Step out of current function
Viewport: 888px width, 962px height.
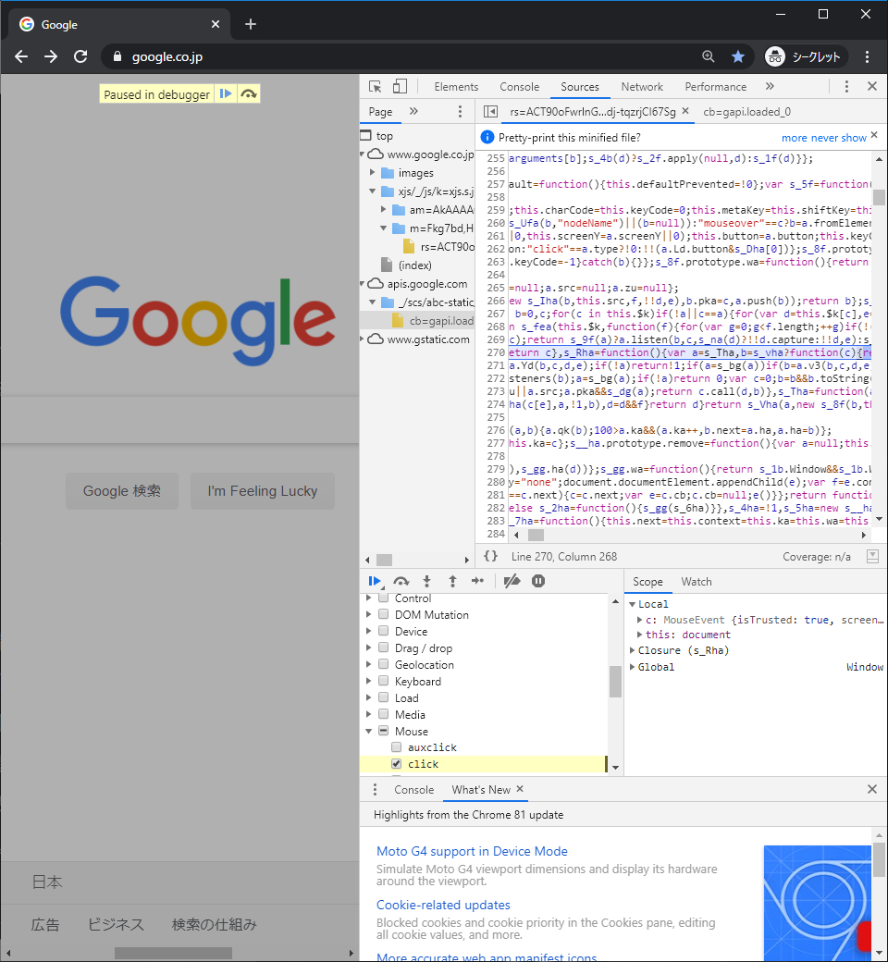click(452, 581)
